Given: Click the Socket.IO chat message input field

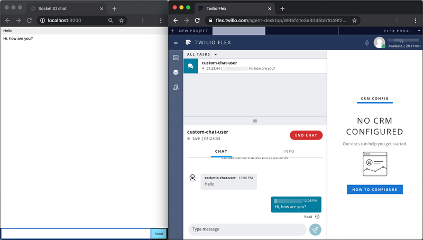Looking at the screenshot, I should 76,234.
